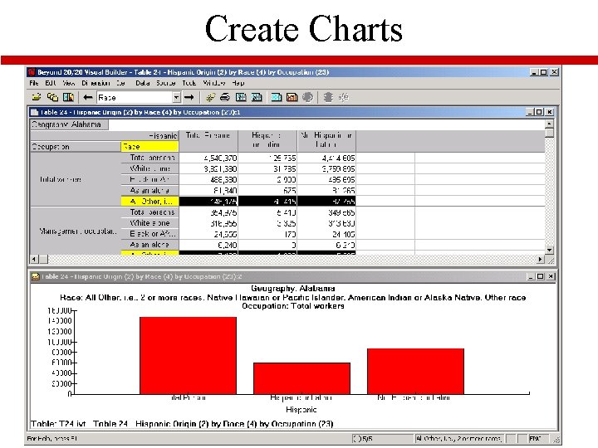Select the Total Persons column header
Image resolution: width=598 pixels, height=448 pixels.
coord(208,140)
